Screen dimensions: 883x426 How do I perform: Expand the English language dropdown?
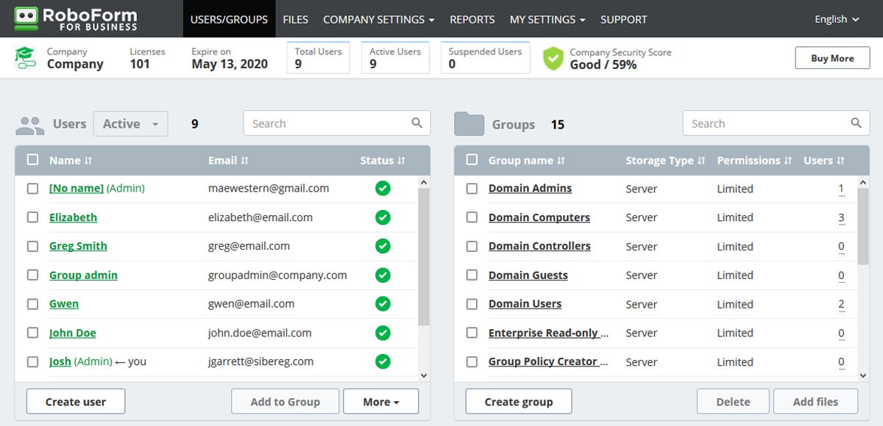pos(837,19)
